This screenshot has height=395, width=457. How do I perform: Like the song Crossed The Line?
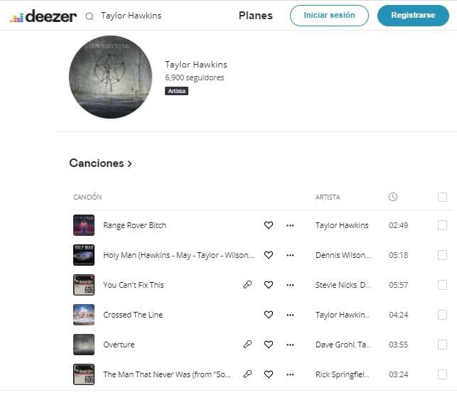pyautogui.click(x=269, y=315)
